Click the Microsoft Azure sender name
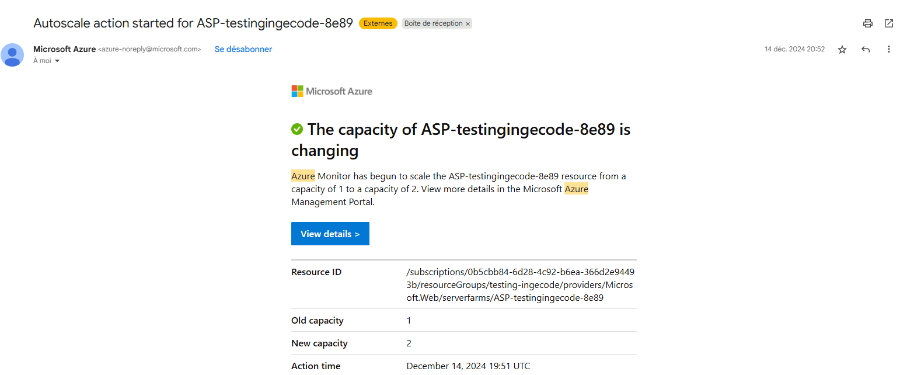Image resolution: width=900 pixels, height=375 pixels. pos(64,49)
